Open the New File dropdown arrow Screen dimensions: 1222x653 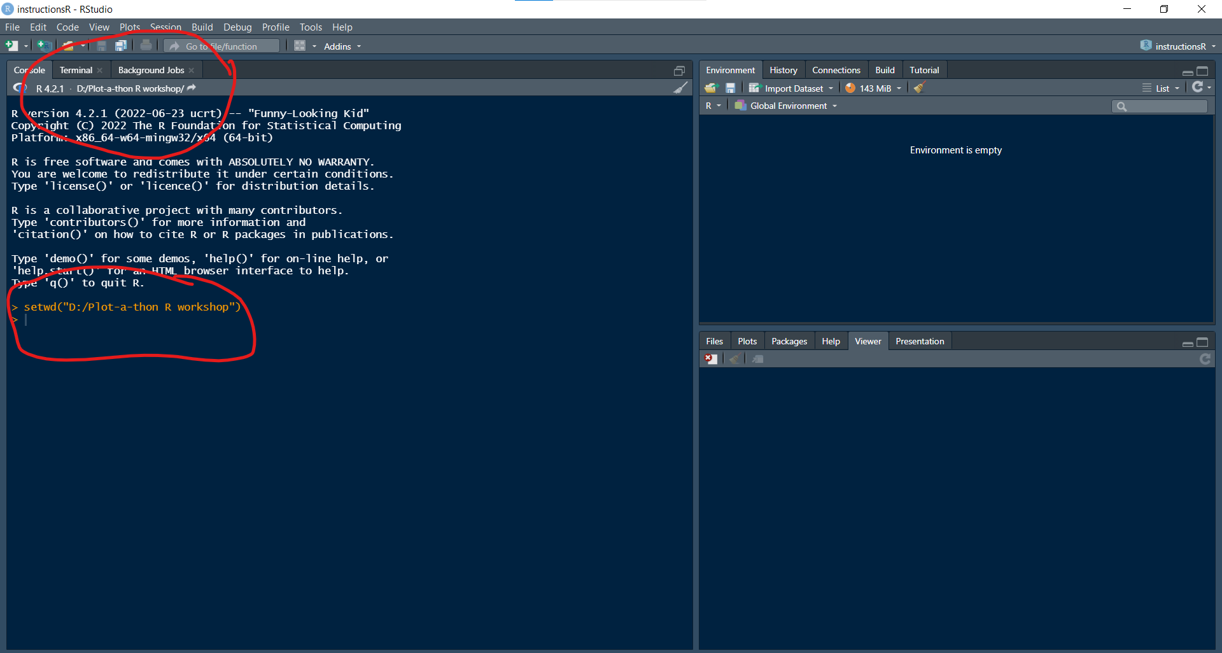pyautogui.click(x=26, y=46)
